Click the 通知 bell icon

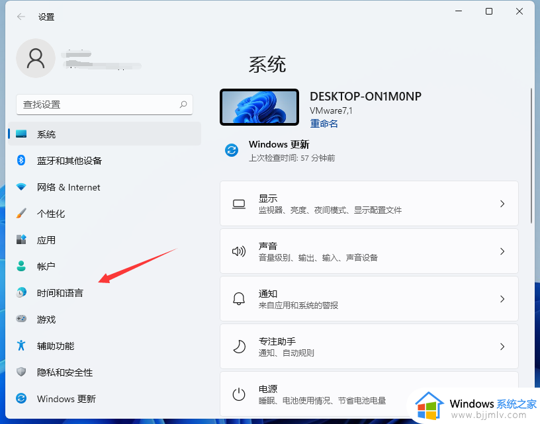click(239, 299)
